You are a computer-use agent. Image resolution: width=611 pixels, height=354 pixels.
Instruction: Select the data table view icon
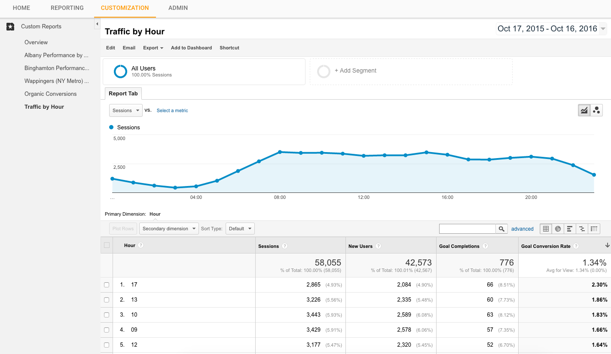tap(546, 229)
